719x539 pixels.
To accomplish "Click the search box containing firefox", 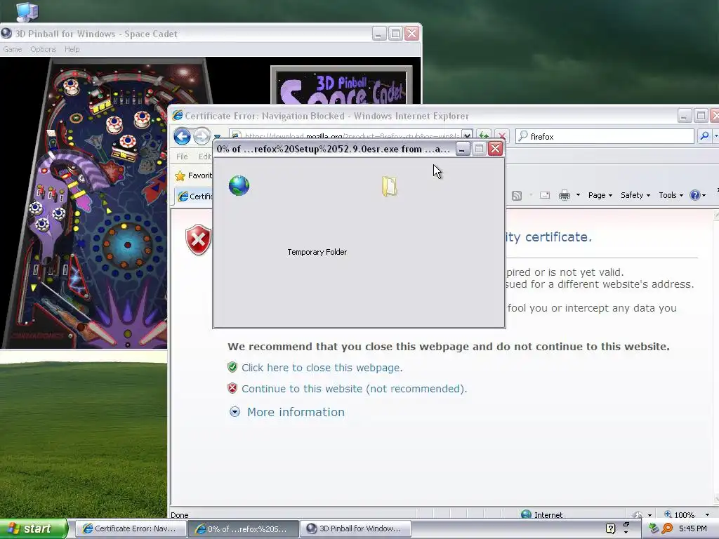I will (605, 136).
